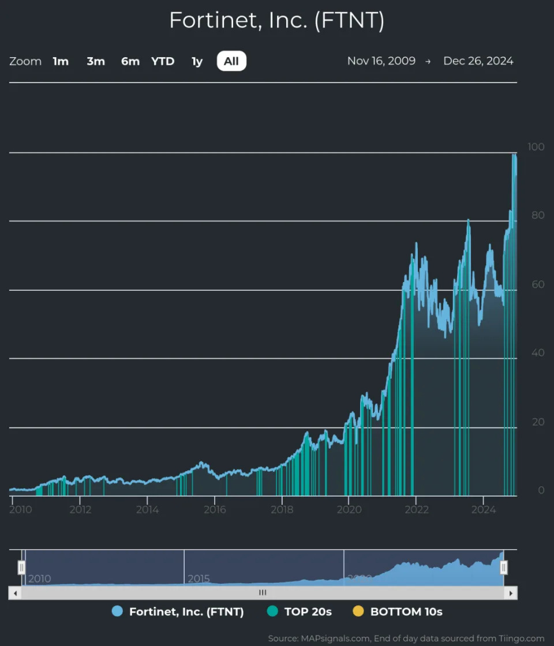Set zoom range to 3m
Image resolution: width=554 pixels, height=646 pixels.
[96, 61]
